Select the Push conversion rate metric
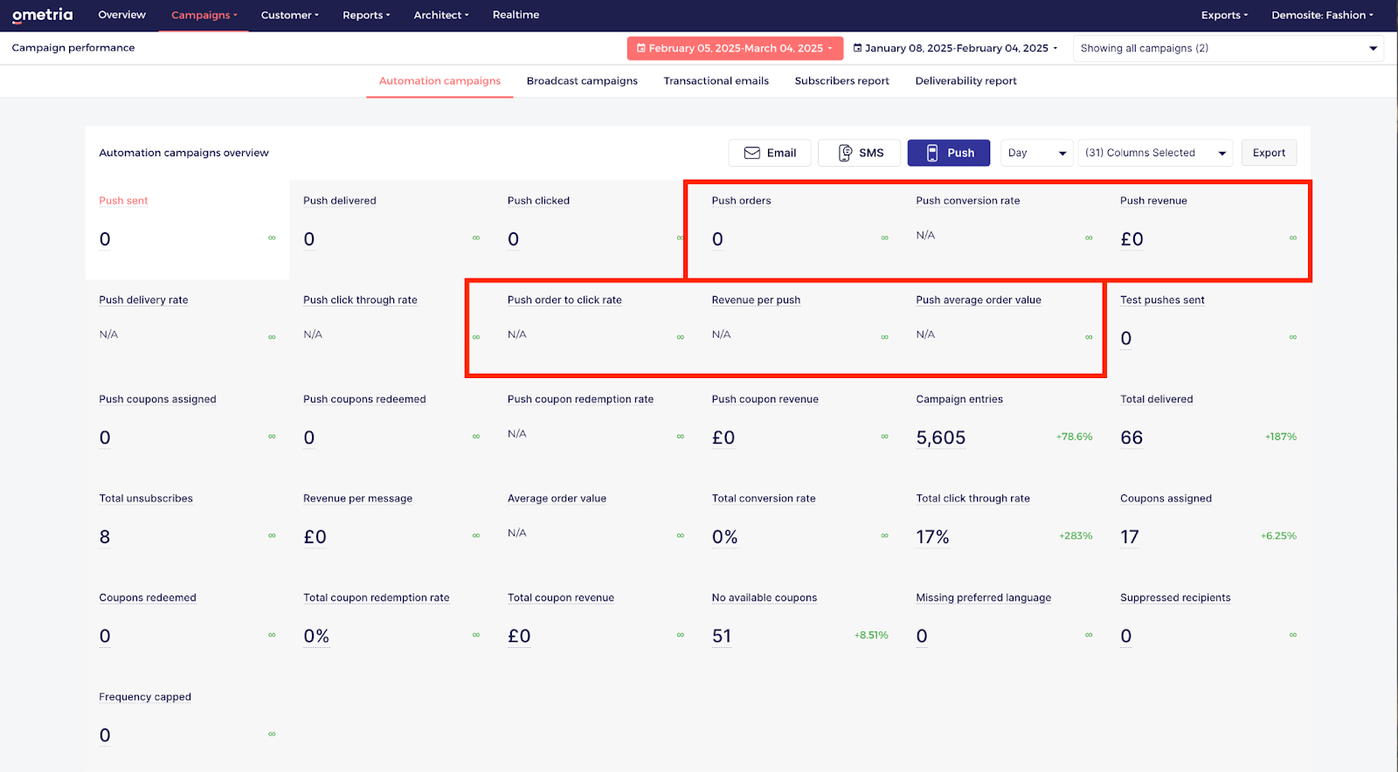Screen dimensions: 1398x772 pos(1005,230)
